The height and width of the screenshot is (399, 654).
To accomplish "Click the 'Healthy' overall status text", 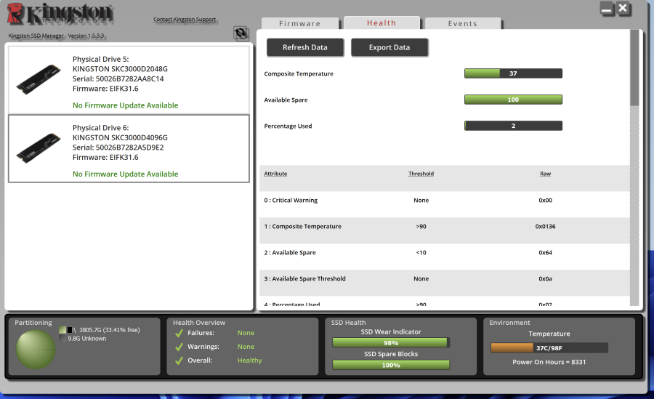I will 249,360.
